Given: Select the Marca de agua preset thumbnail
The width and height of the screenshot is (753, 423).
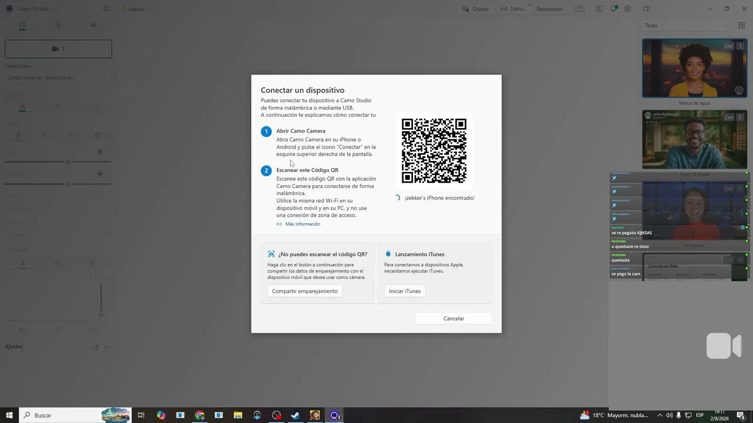Looking at the screenshot, I should pyautogui.click(x=695, y=68).
